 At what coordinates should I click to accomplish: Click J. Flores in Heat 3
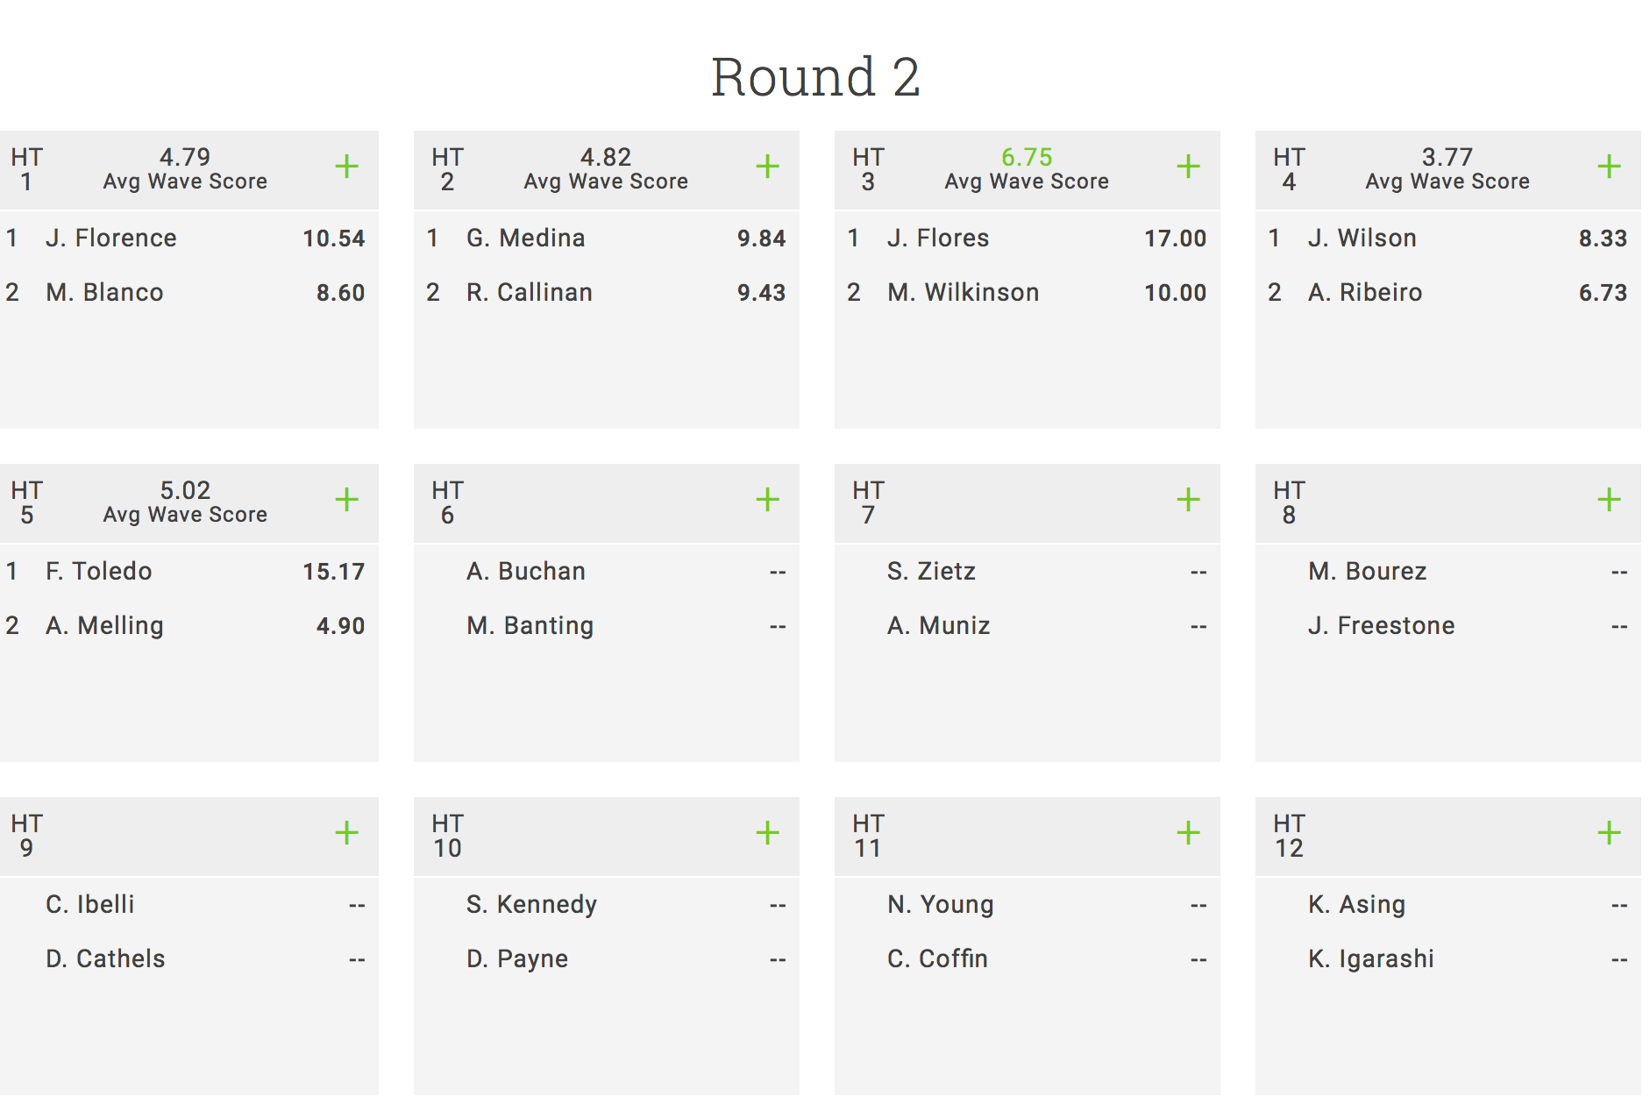[x=938, y=238]
